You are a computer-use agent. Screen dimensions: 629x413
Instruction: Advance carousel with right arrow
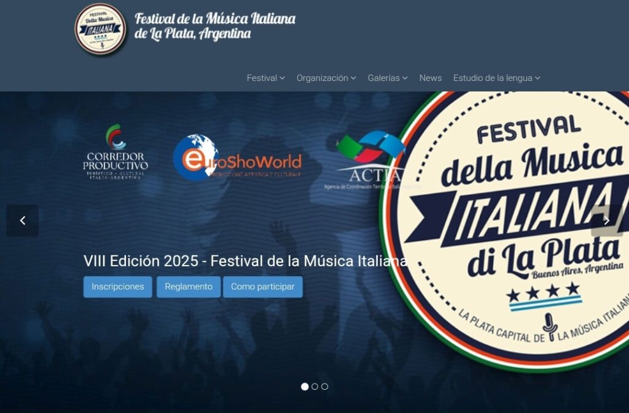[x=606, y=220]
